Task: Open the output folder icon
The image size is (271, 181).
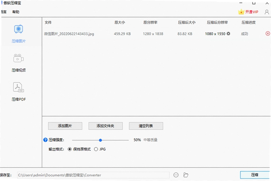Action: (x=186, y=175)
